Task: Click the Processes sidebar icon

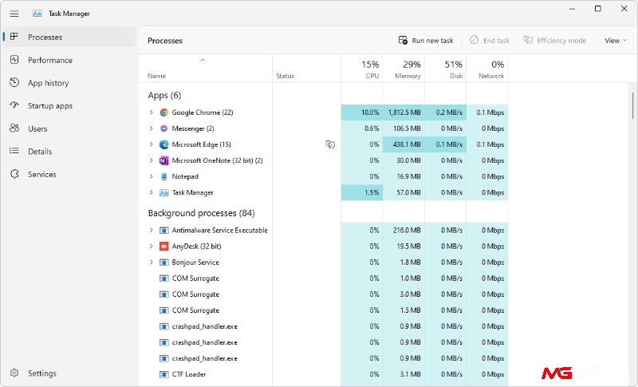Action: [14, 37]
